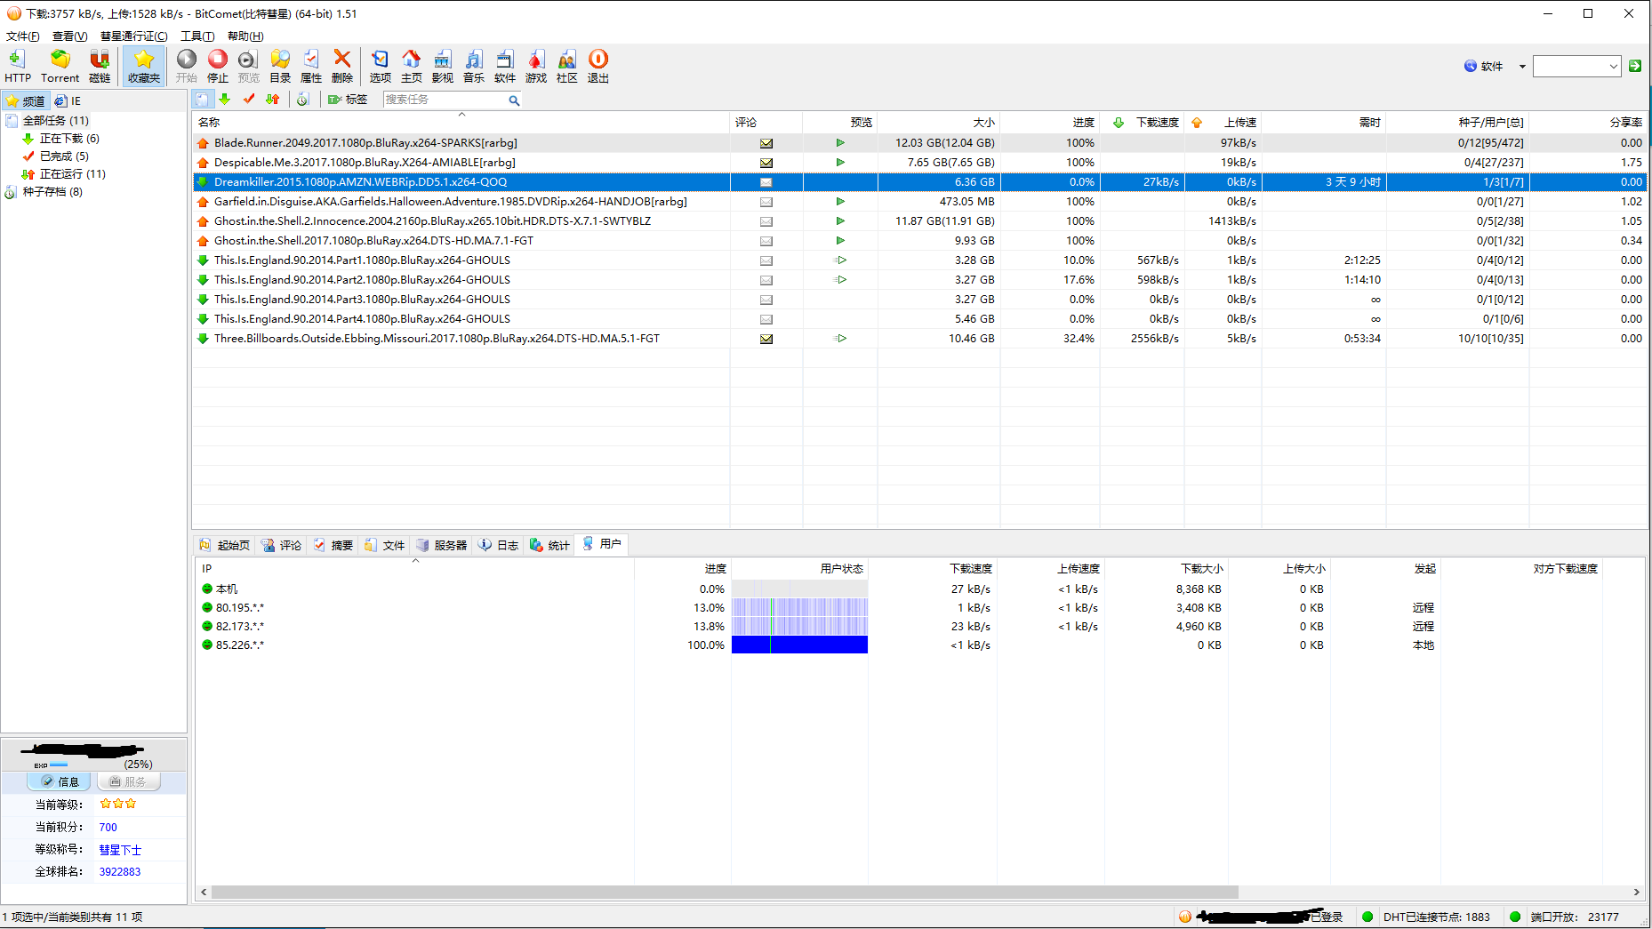Go to Home page (主页)
Screen dimensions: 1652x929
412,66
